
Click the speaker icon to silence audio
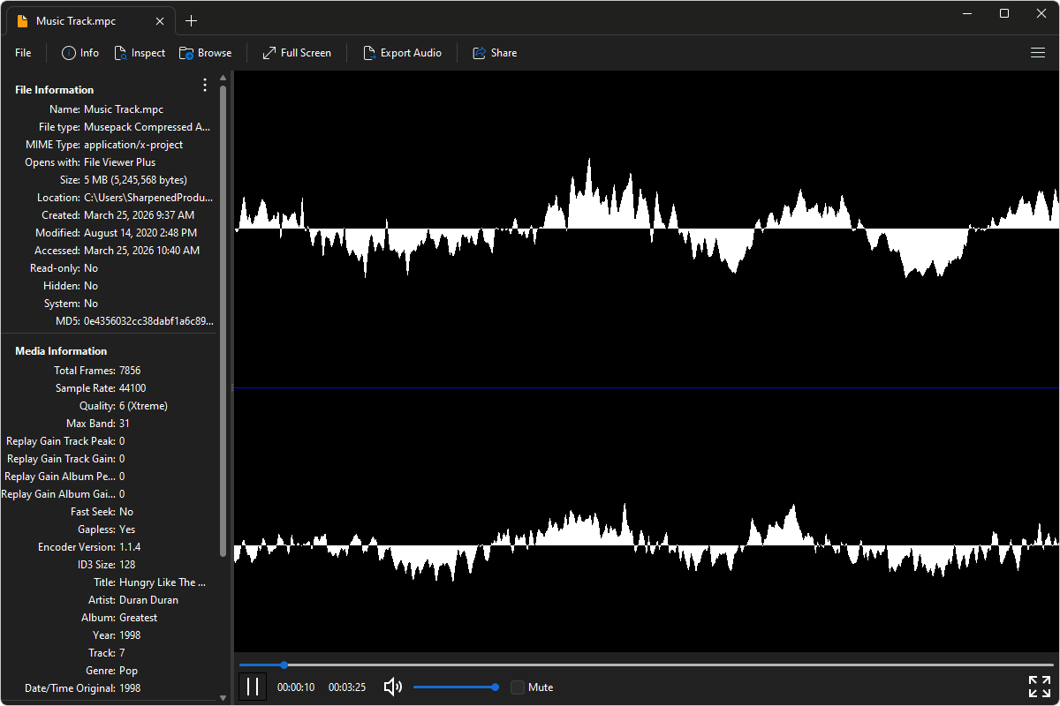(x=392, y=687)
